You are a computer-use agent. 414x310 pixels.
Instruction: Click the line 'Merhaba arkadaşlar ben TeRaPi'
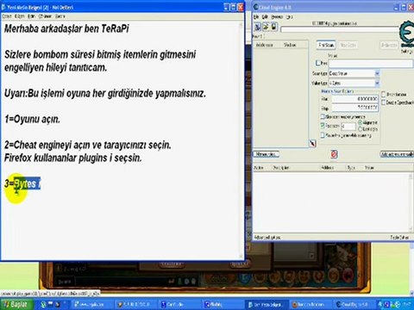[x=66, y=28]
